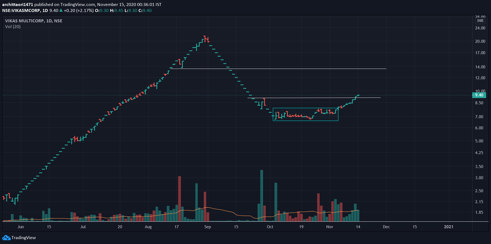The image size is (491, 244).
Task: Click the 8.50 price axis label
Action: [x=480, y=103]
